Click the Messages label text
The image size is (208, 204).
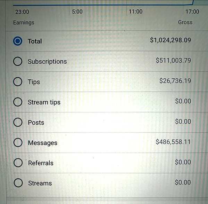(x=43, y=143)
